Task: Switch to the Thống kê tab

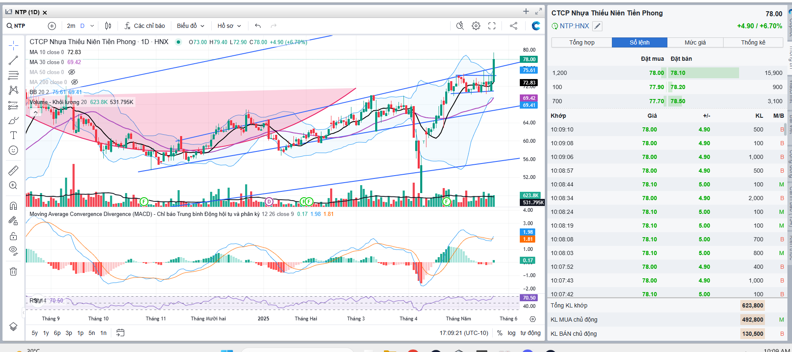Action: point(753,42)
